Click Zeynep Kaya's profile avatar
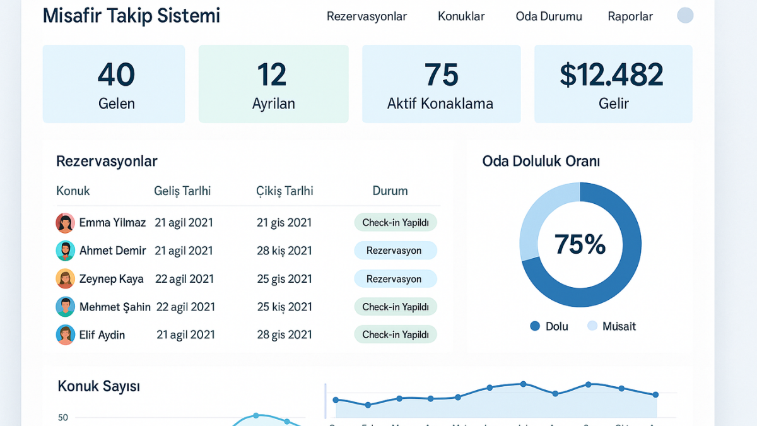This screenshot has height=426, width=757. [65, 278]
